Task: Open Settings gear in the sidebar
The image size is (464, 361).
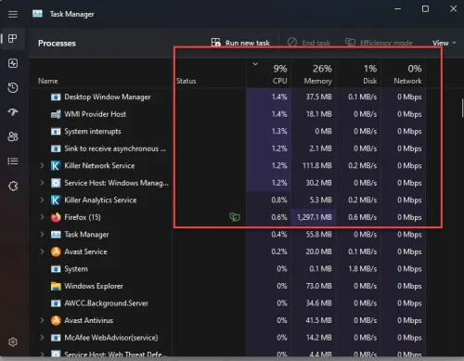Action: coord(13,342)
